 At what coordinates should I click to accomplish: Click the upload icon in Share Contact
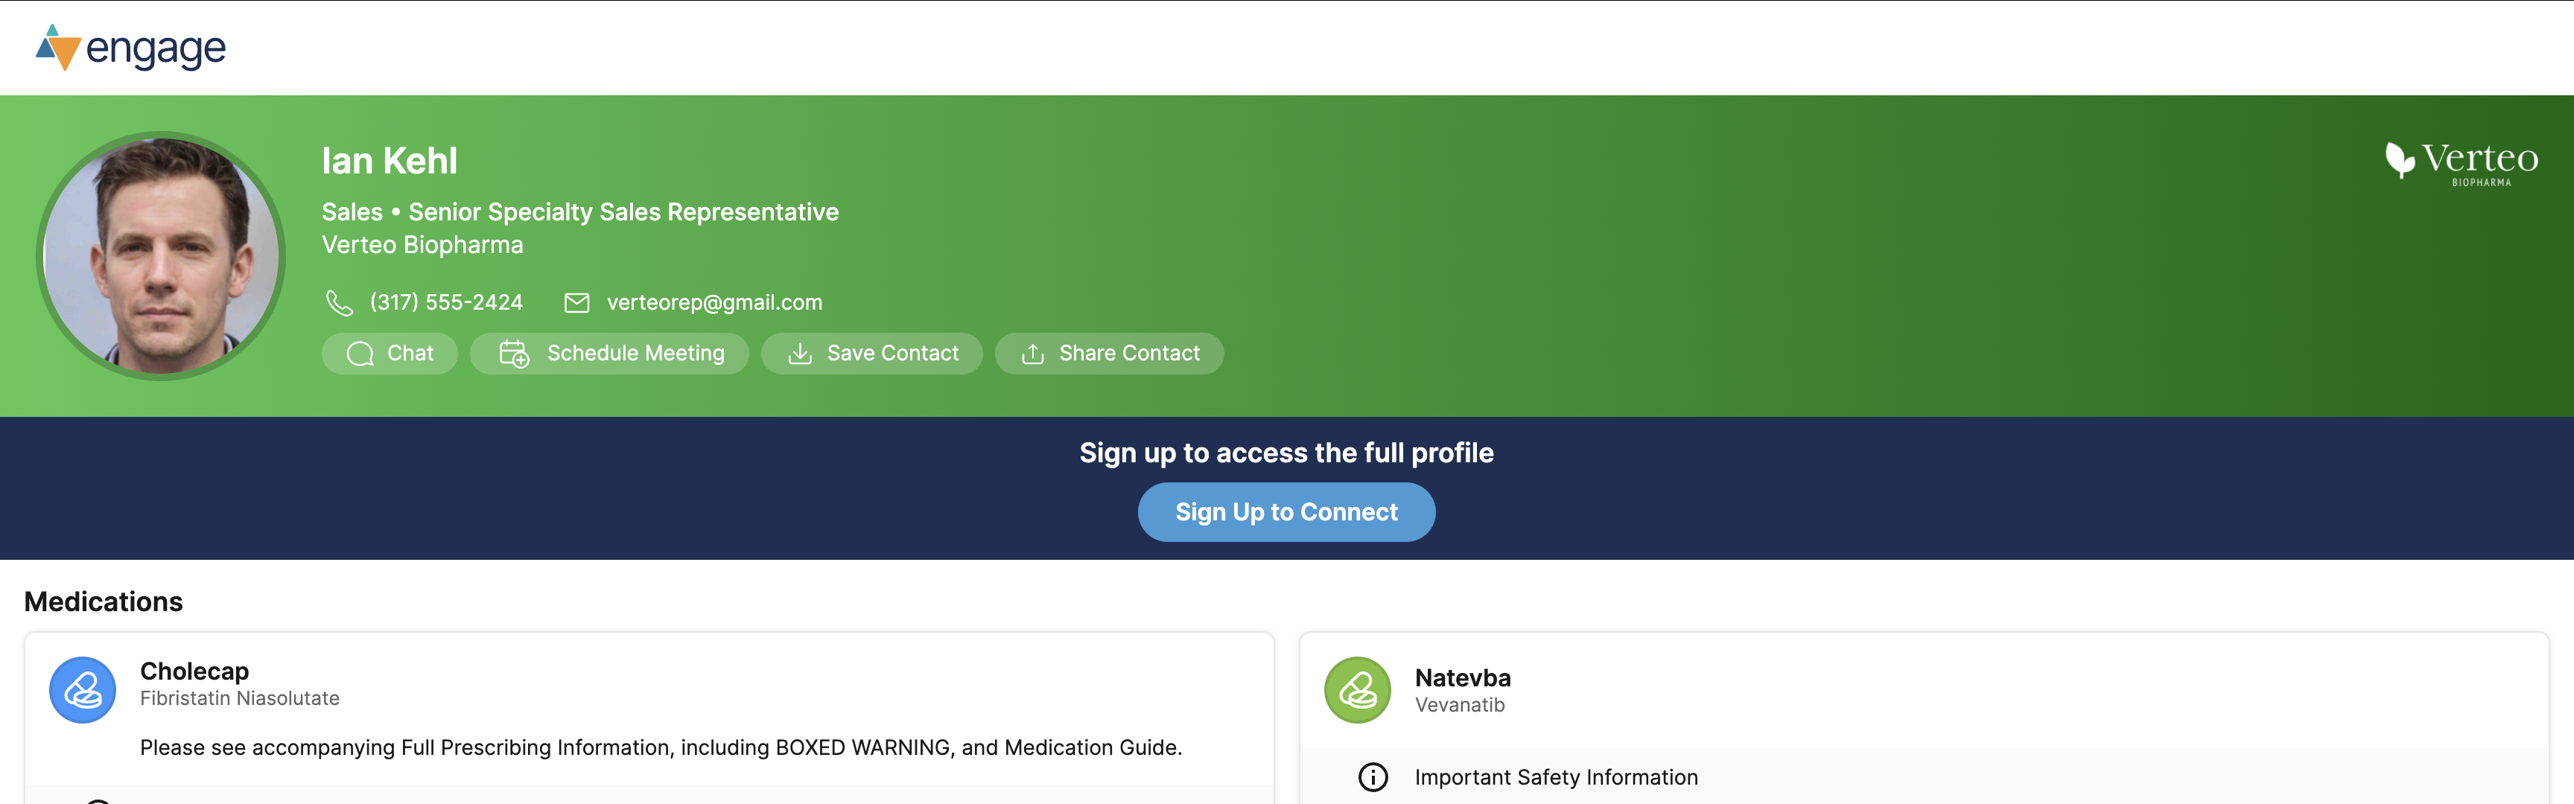coord(1032,354)
